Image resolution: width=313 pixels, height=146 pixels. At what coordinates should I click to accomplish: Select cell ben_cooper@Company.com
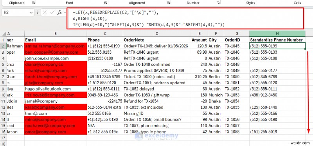click(x=56, y=52)
